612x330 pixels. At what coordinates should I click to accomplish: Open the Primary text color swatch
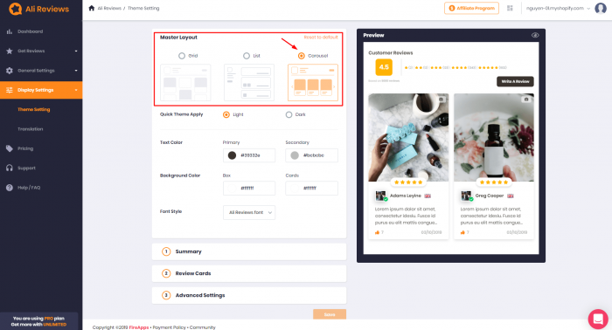tap(232, 155)
